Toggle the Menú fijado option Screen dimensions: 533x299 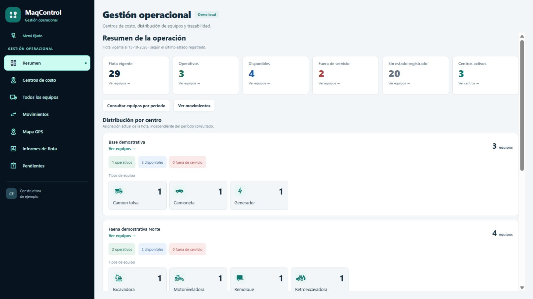click(x=27, y=36)
